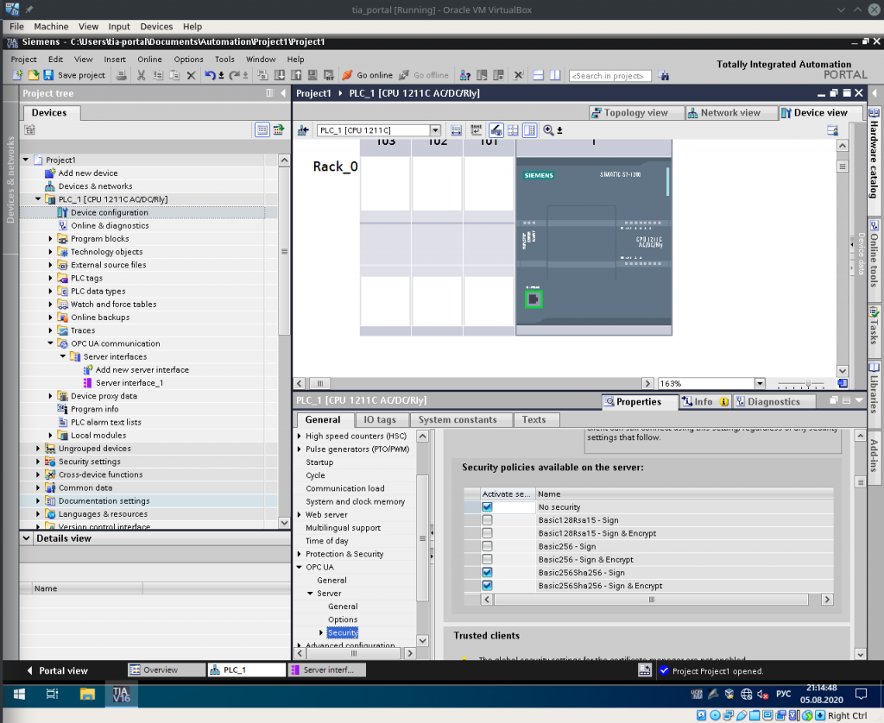
Task: Switch to Portal view
Action: click(x=58, y=670)
